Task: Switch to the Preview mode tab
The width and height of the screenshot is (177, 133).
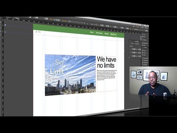Action: 142,27
